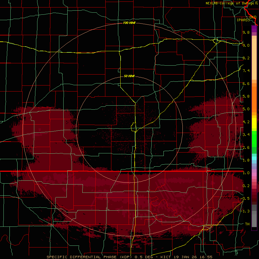Pick the cyan segment of the color bar
The image size is (259, 259).
254,158
